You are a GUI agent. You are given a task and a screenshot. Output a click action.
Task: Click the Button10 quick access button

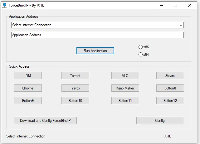[75, 101]
